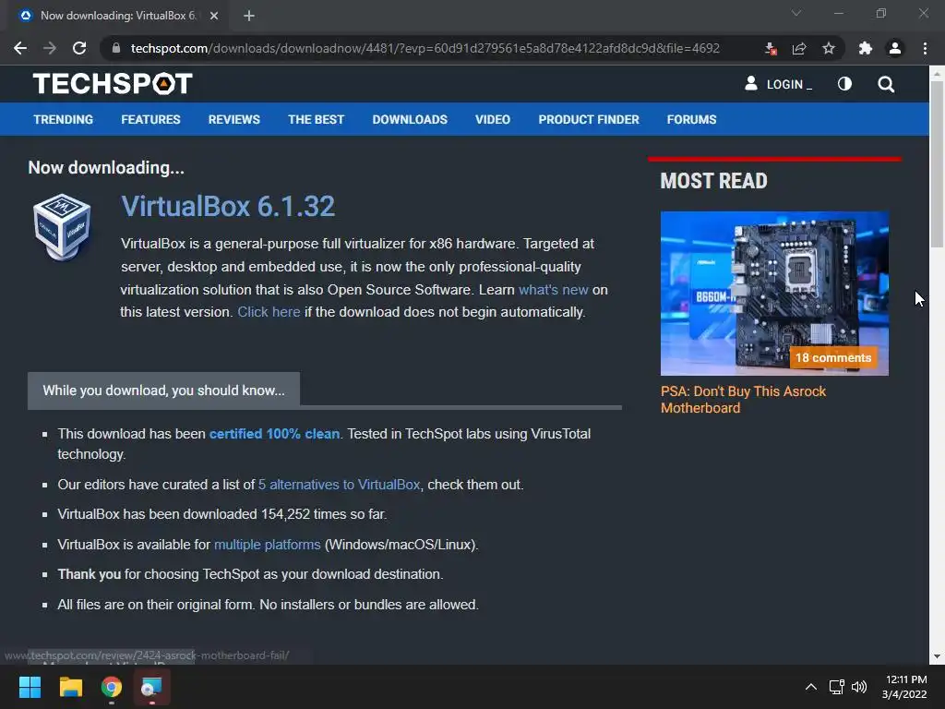Screen dimensions: 945x709
Task: Open the "18 comments" badge
Action: click(x=833, y=357)
